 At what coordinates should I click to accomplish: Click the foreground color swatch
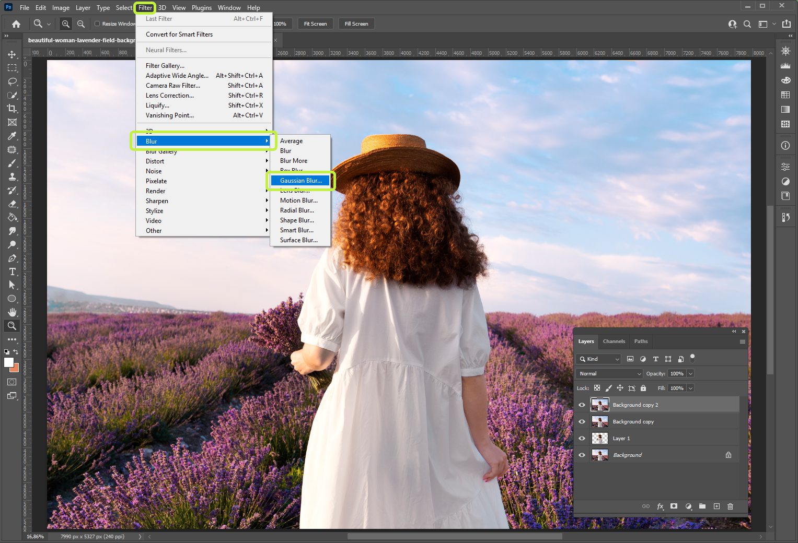[x=8, y=362]
